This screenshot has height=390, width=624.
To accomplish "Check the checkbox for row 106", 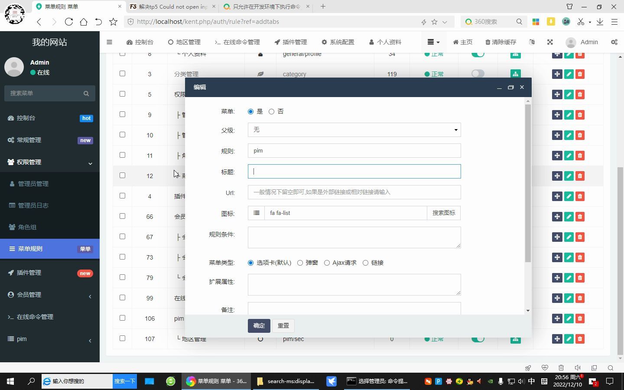I will click(122, 318).
